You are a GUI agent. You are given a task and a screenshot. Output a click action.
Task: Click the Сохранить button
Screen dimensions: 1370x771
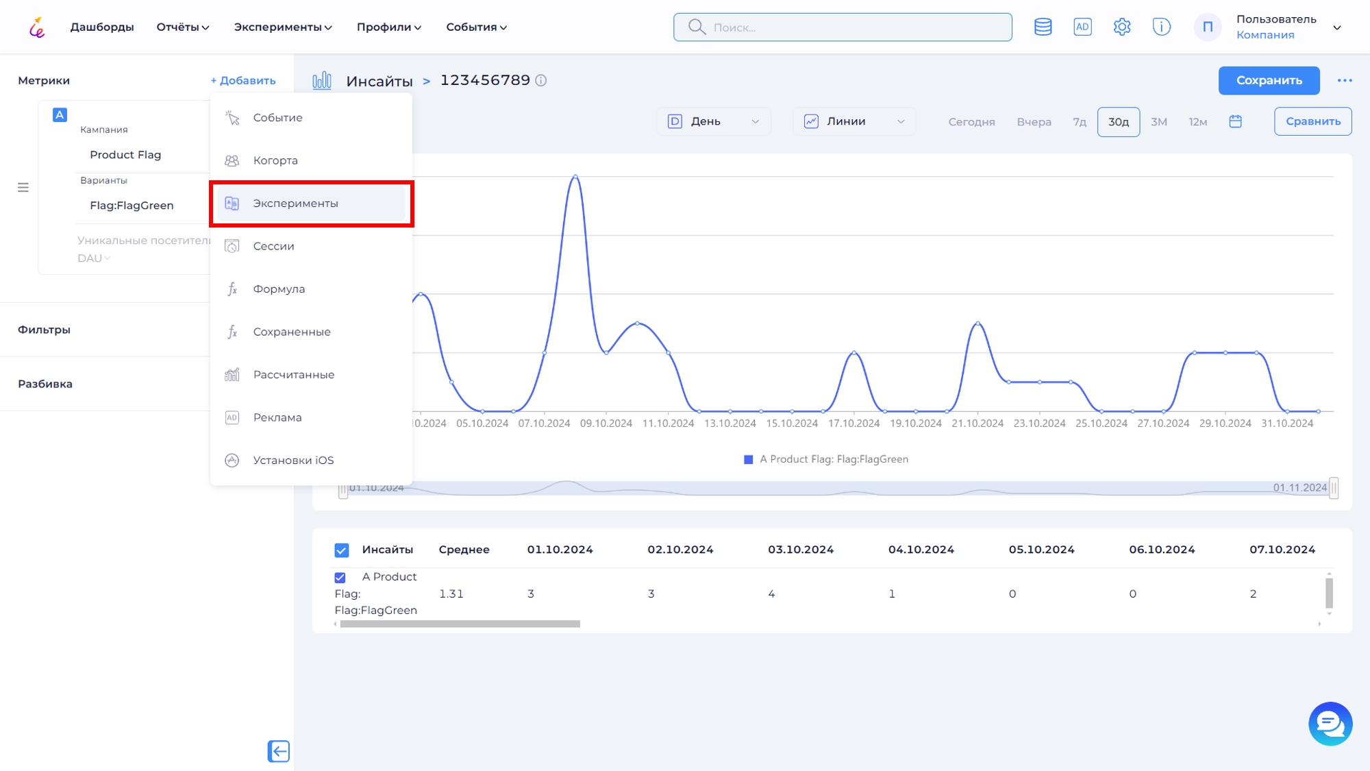[1269, 80]
